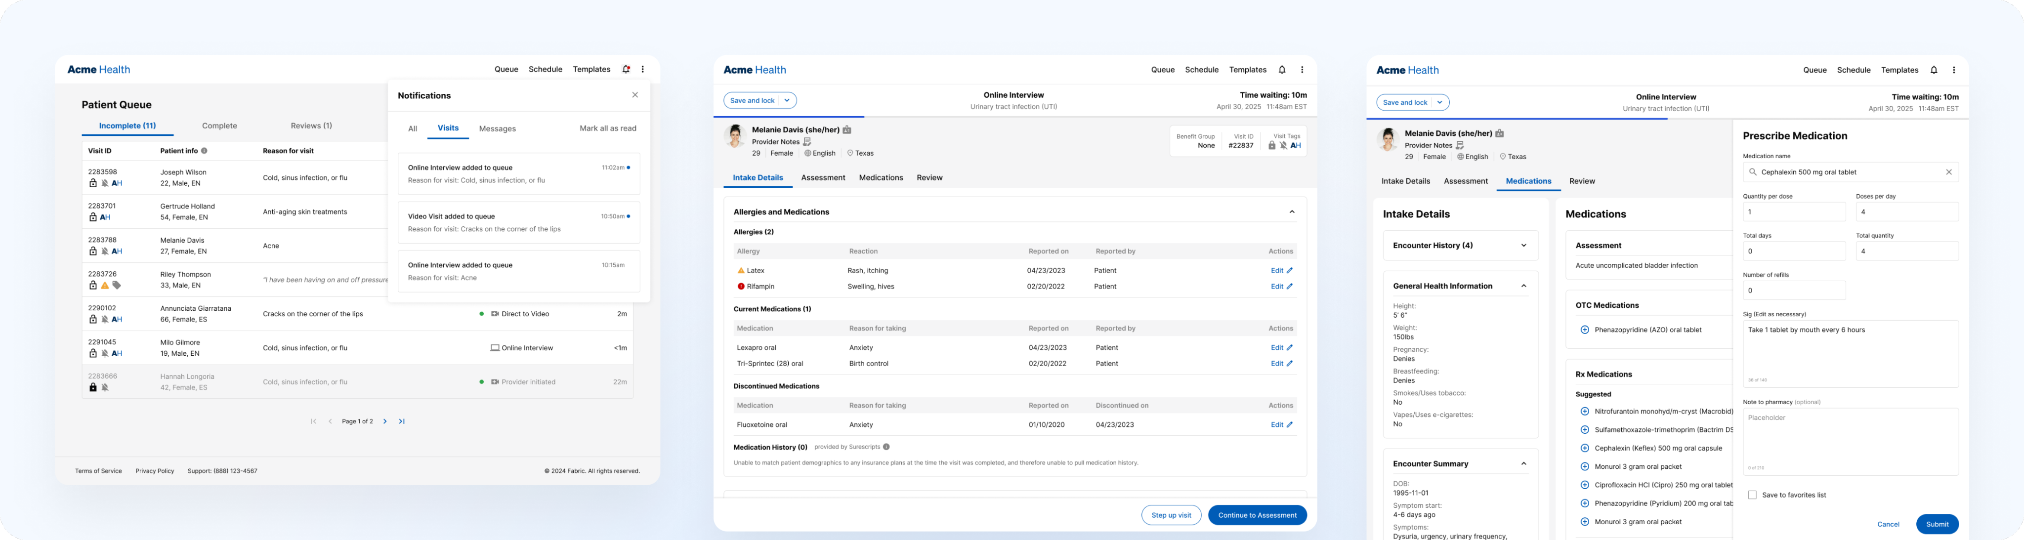Close the Notifications panel
The width and height of the screenshot is (2024, 540).
pos(635,95)
